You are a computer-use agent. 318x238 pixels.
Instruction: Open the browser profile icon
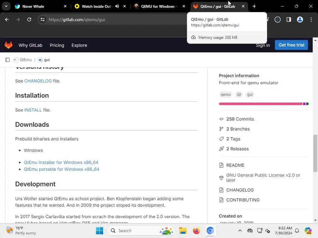[x=300, y=20]
